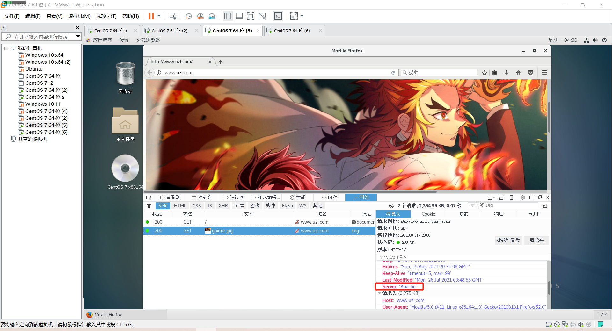Open the Firefox downloads arrow

pyautogui.click(x=506, y=73)
